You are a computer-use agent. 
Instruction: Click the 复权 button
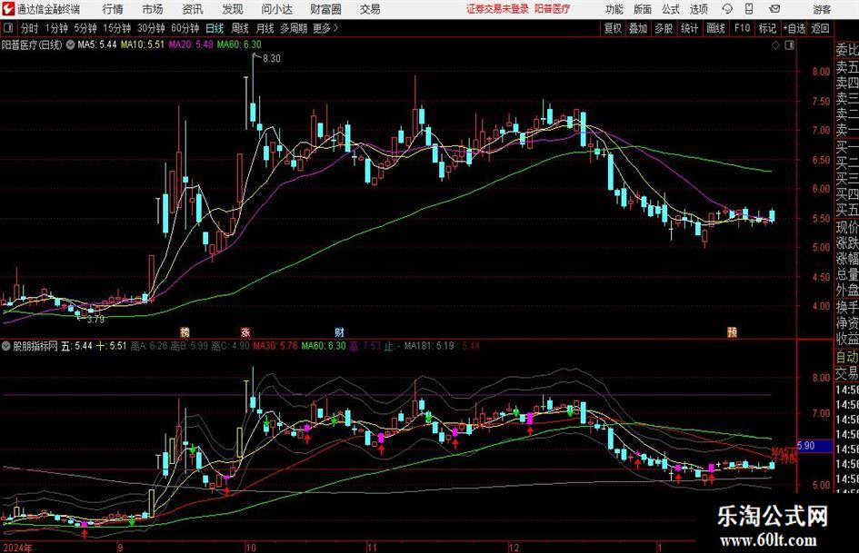[x=613, y=28]
